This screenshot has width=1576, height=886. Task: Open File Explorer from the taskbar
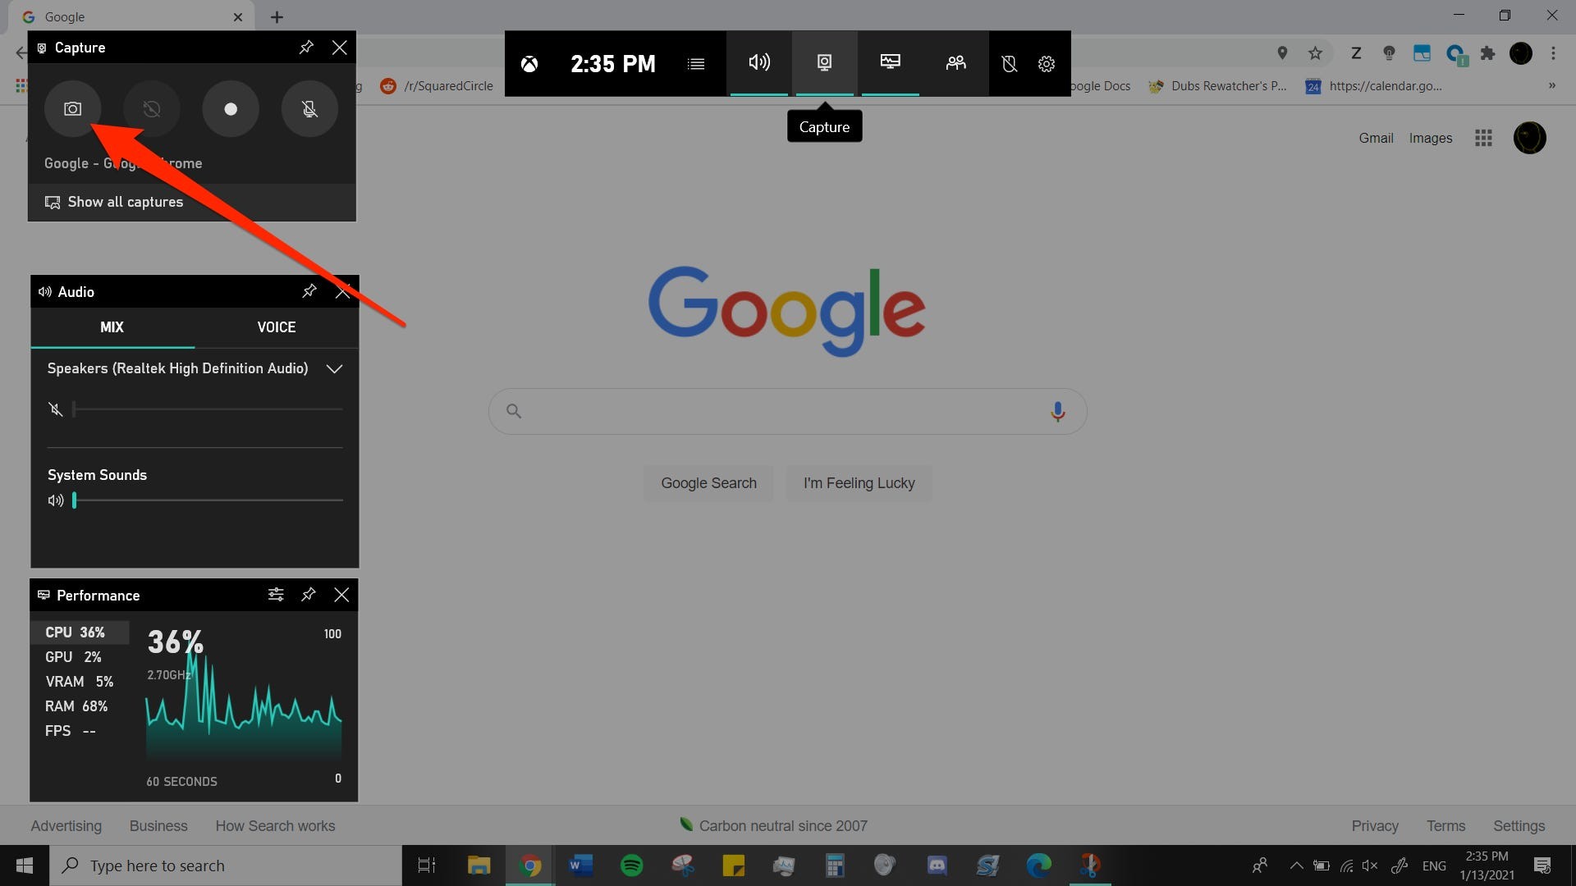[479, 865]
